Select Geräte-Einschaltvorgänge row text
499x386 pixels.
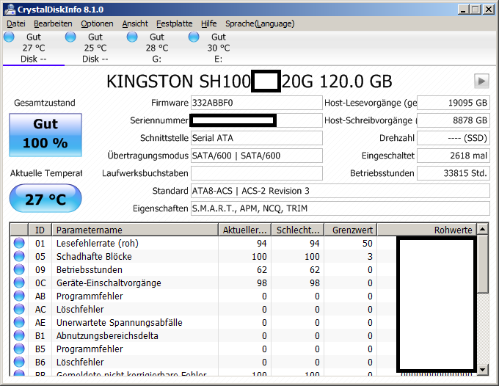pyautogui.click(x=109, y=283)
